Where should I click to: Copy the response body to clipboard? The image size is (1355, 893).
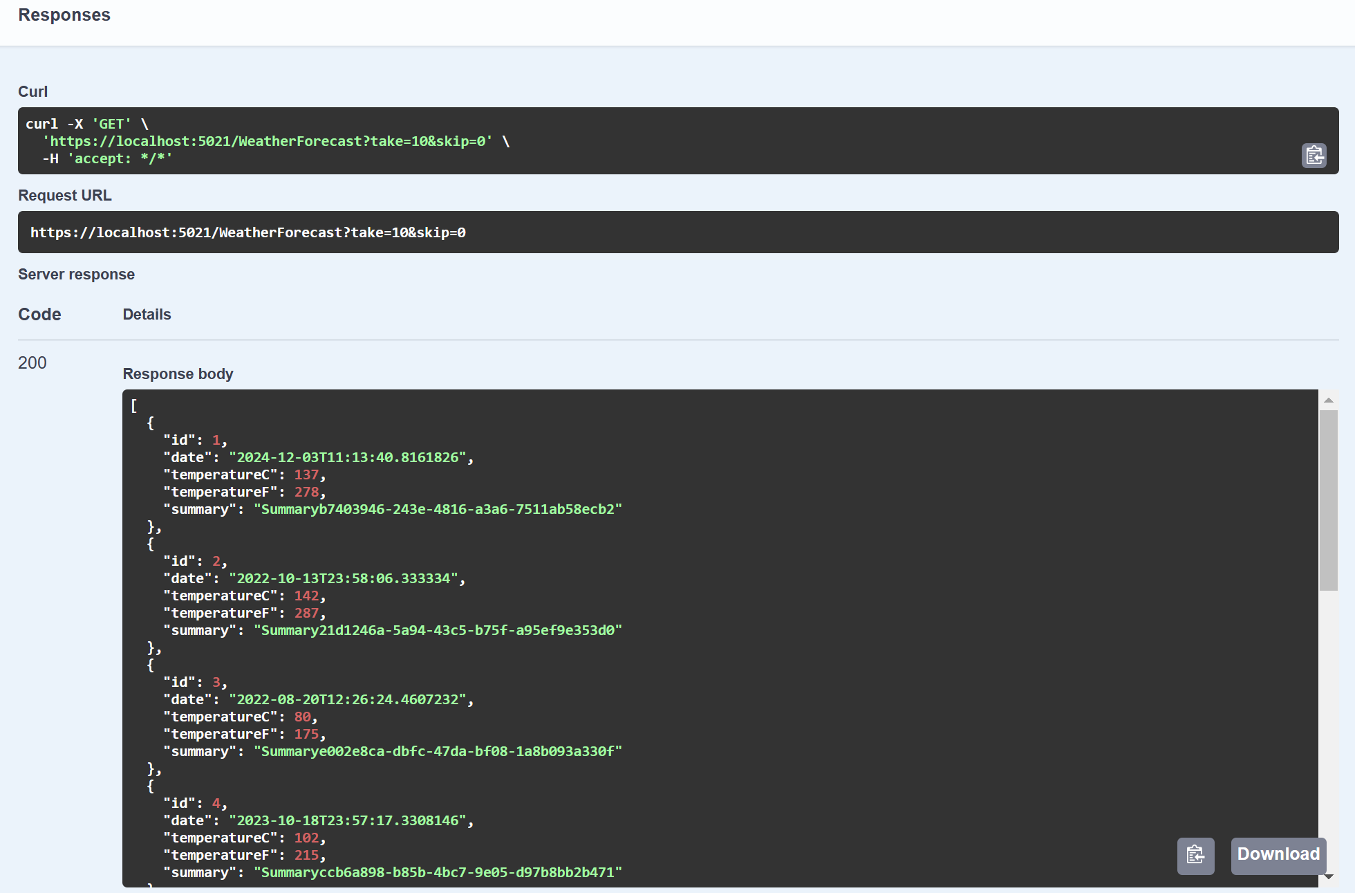point(1195,856)
